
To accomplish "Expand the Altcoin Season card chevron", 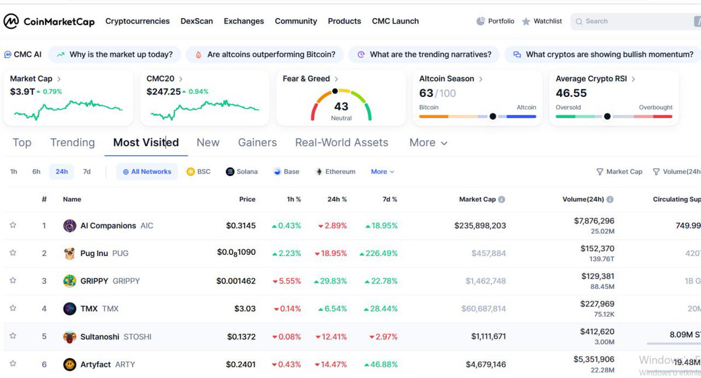I will pyautogui.click(x=481, y=79).
